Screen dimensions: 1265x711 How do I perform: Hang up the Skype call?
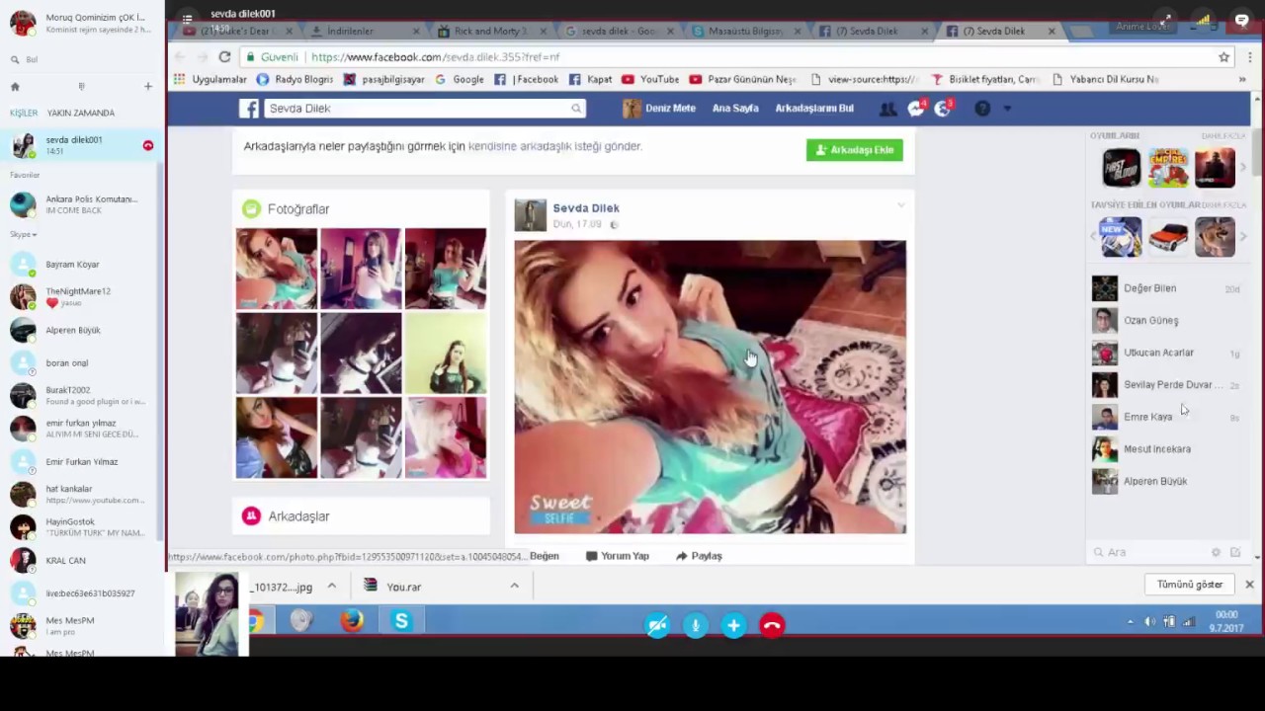point(772,625)
